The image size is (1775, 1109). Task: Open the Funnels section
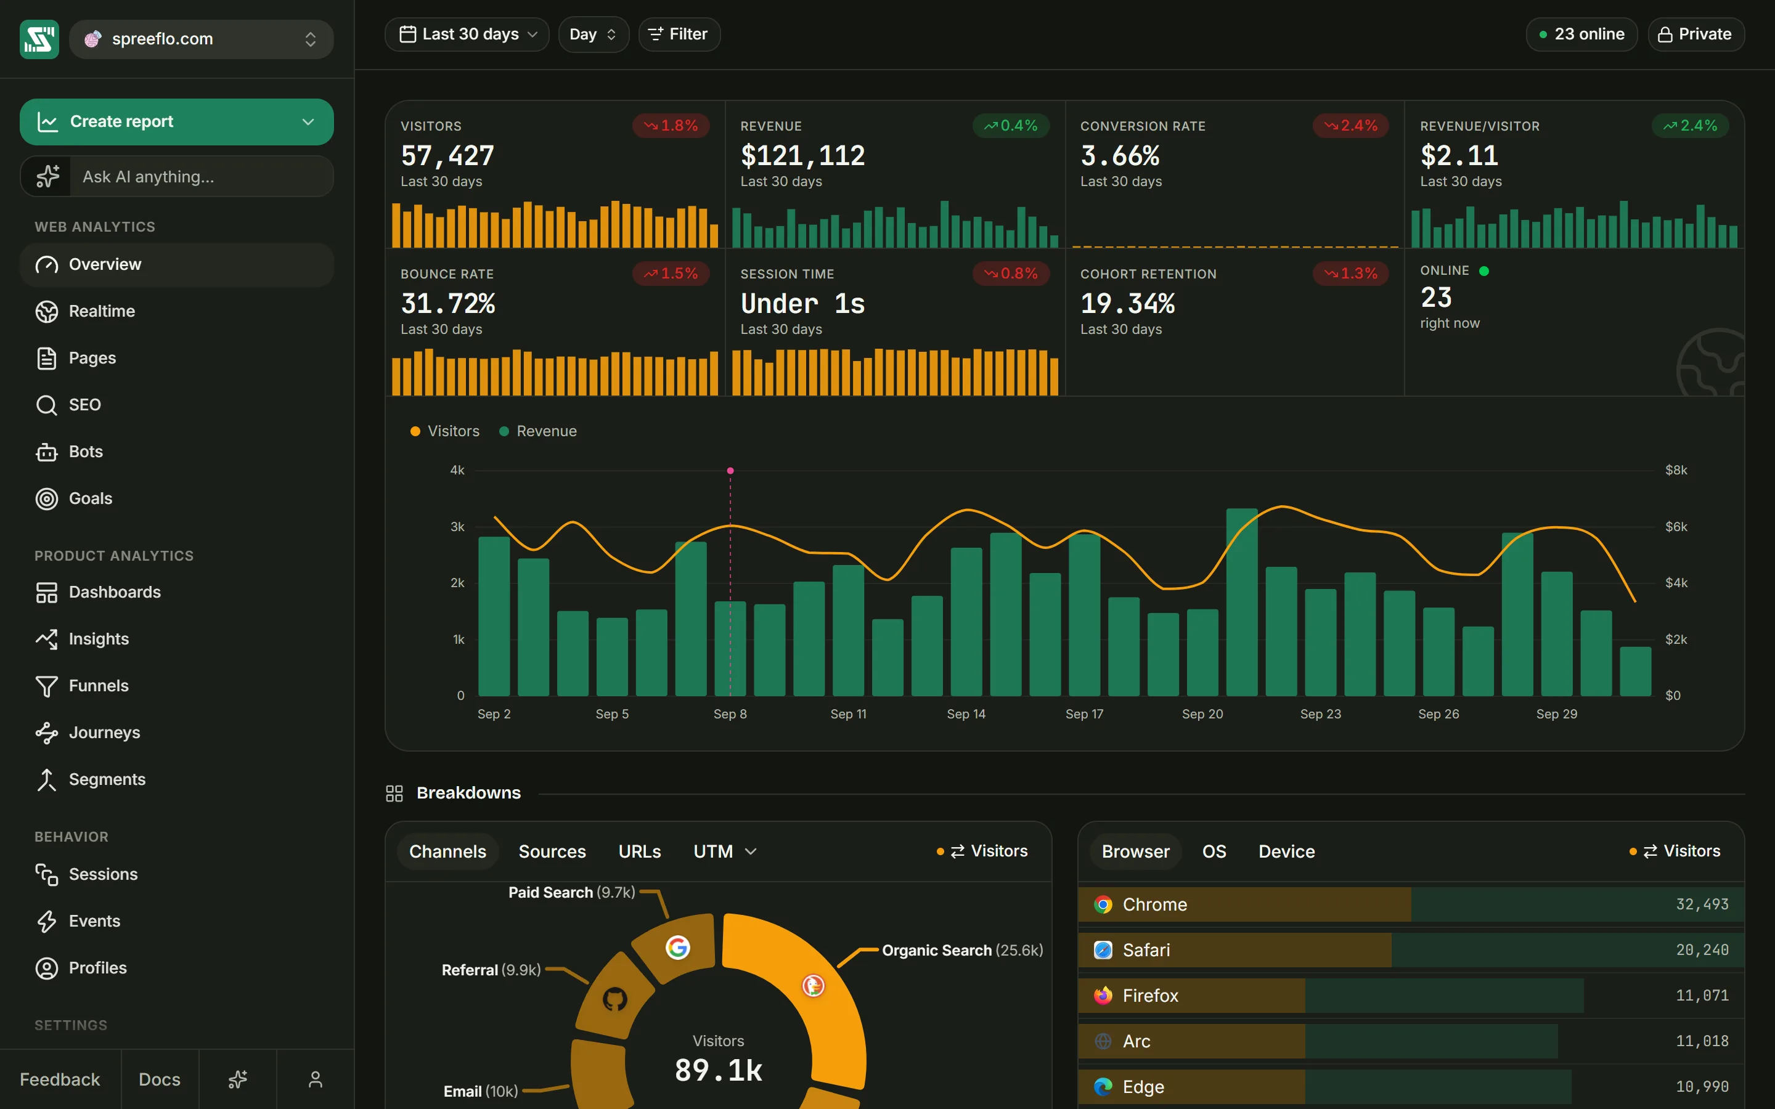click(x=177, y=686)
